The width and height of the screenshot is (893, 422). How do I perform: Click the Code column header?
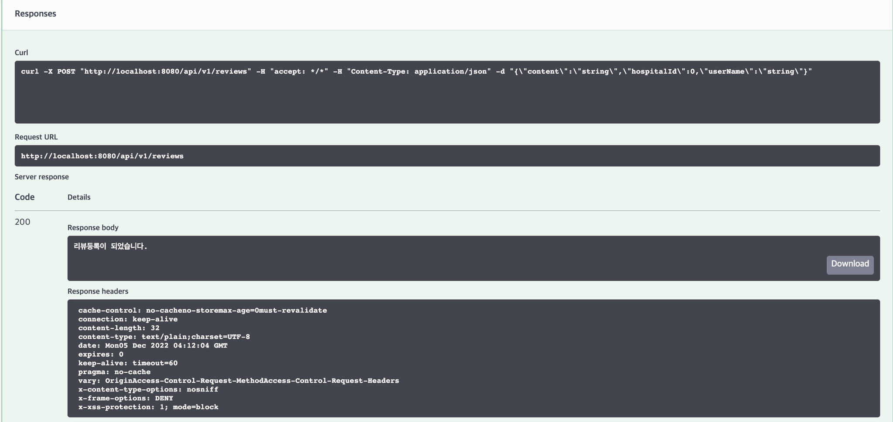coord(24,197)
